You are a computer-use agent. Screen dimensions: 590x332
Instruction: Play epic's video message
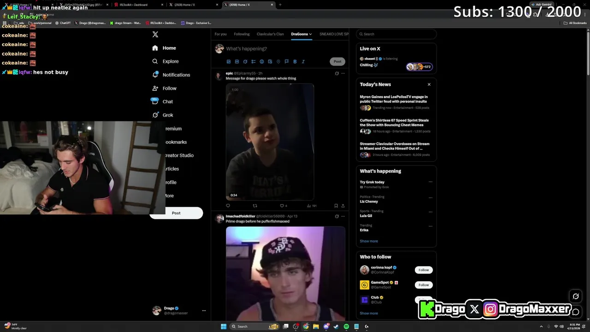(x=270, y=142)
